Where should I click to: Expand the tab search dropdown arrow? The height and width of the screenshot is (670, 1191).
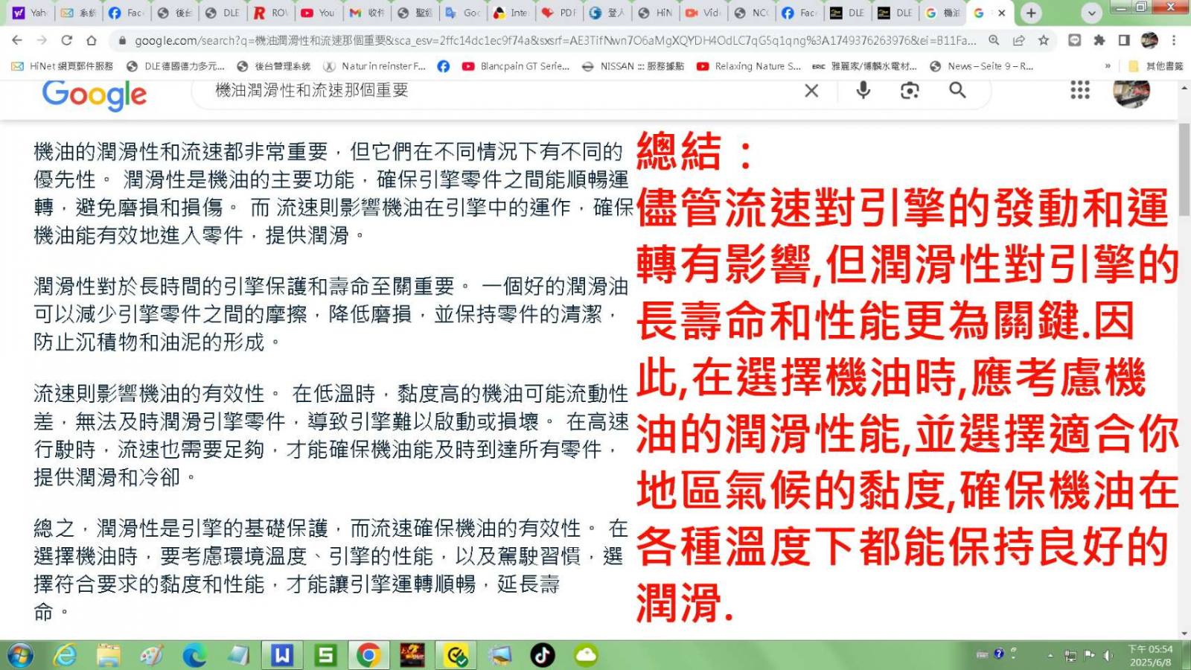point(1091,13)
